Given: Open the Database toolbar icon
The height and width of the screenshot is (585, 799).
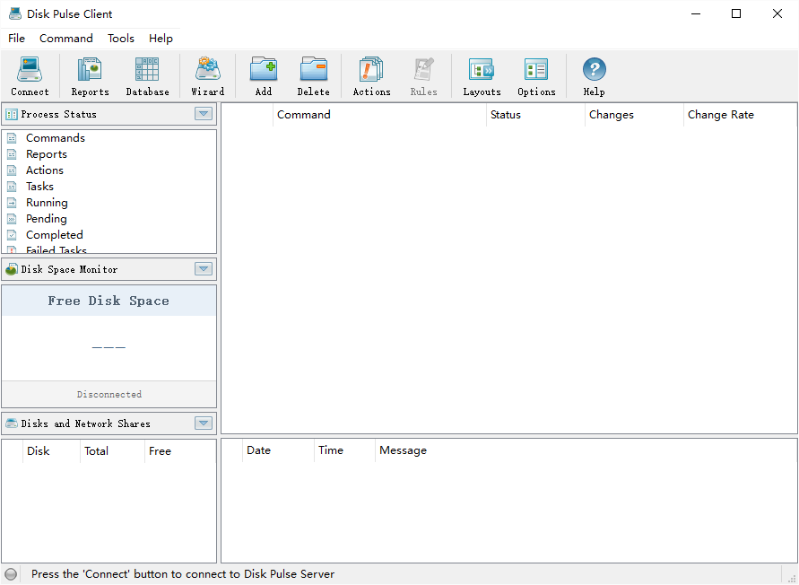Looking at the screenshot, I should (x=147, y=70).
